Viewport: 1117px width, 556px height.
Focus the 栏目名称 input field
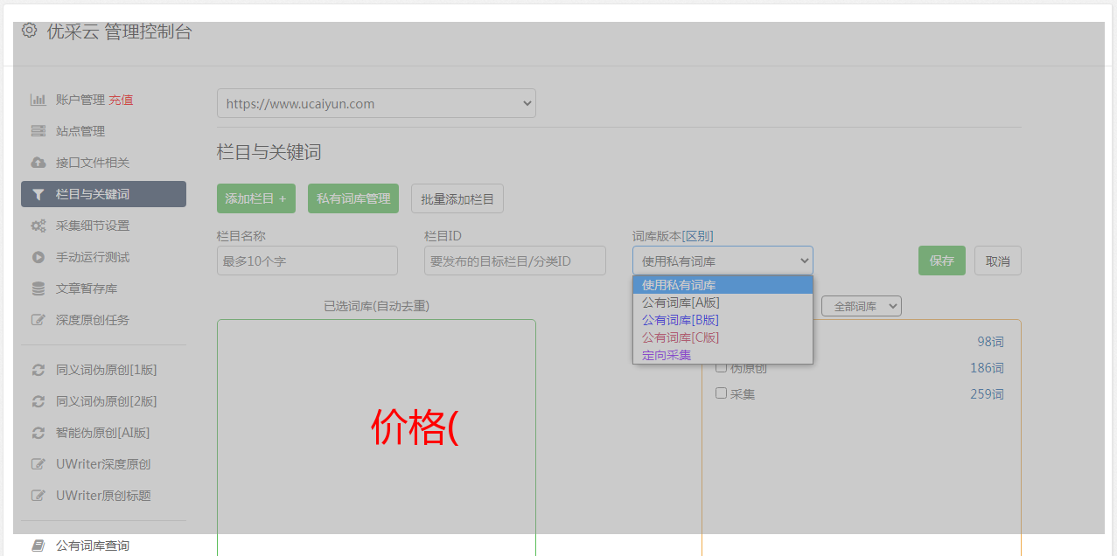point(307,261)
